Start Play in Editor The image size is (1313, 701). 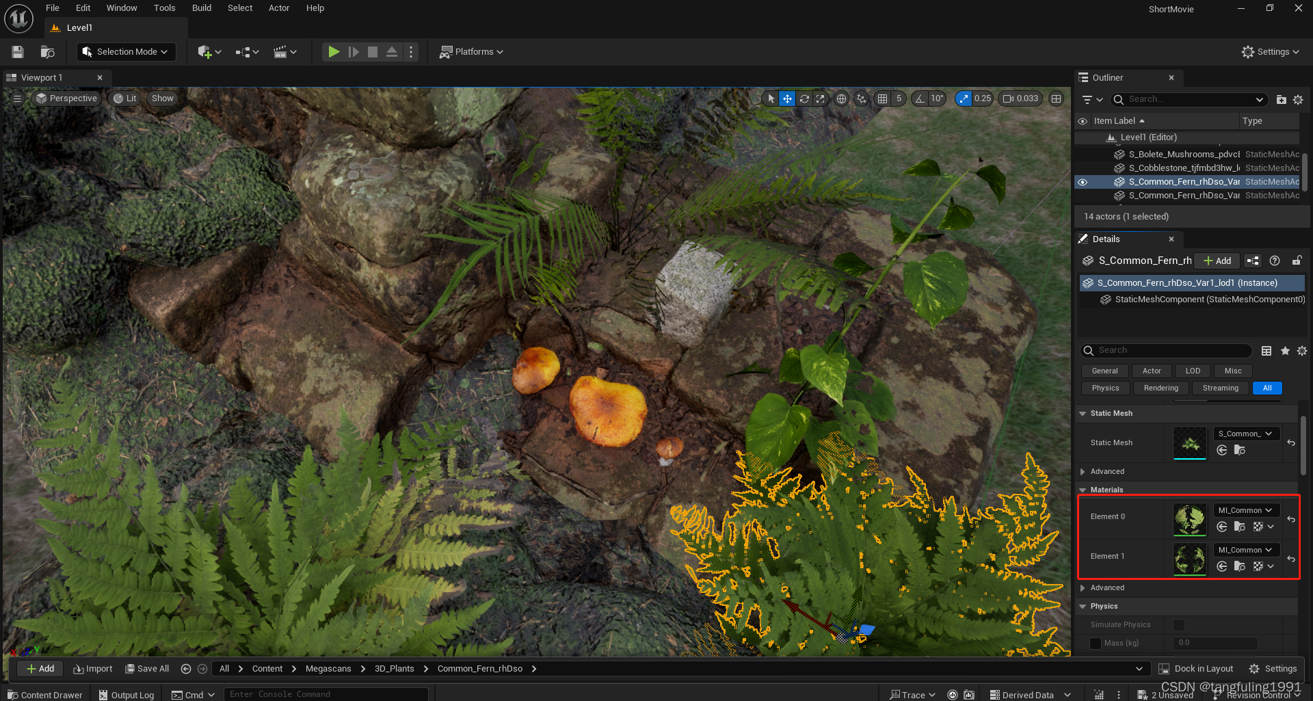click(x=334, y=52)
